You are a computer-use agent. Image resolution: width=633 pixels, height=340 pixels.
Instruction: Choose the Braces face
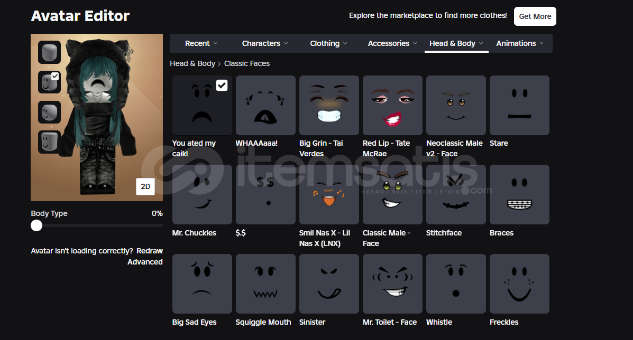tap(519, 195)
